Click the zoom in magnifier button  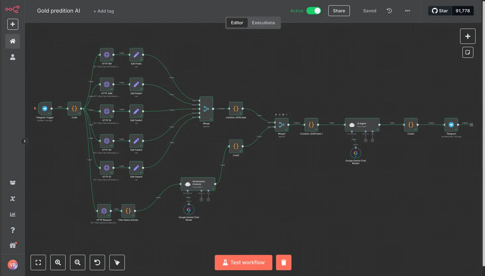tap(58, 262)
